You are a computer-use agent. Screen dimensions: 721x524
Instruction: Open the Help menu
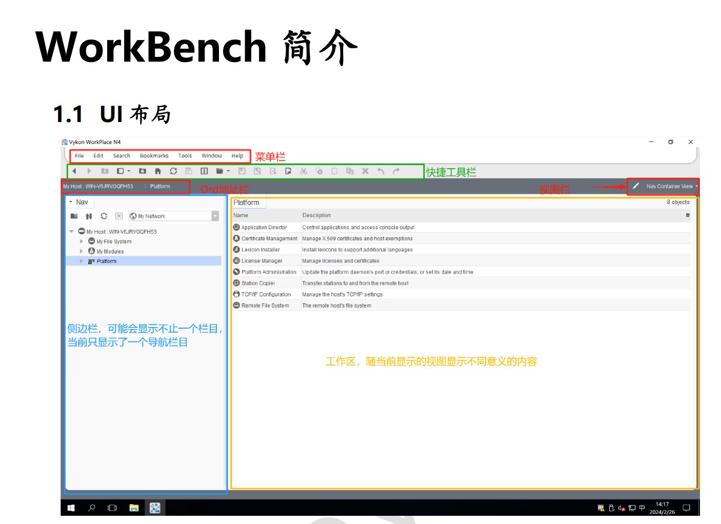click(x=237, y=156)
